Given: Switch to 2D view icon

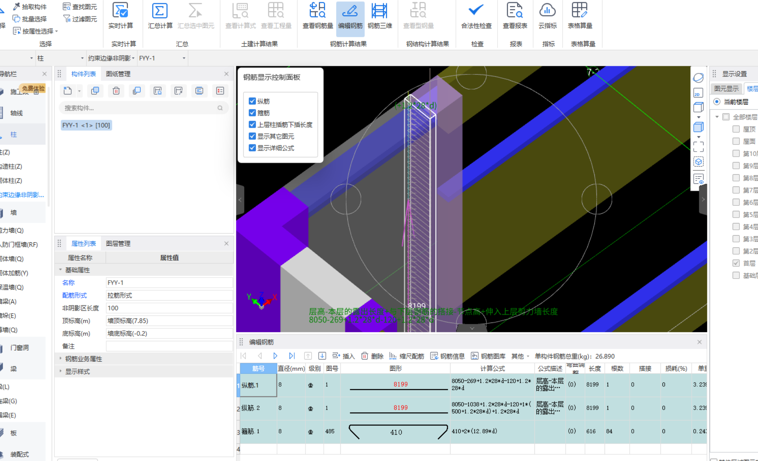Looking at the screenshot, I should coord(698,93).
